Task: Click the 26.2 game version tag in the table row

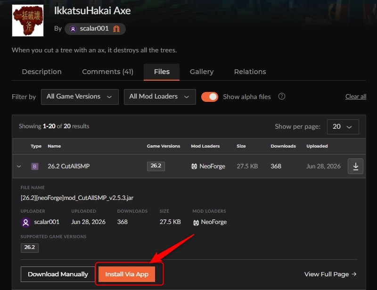Action: [156, 166]
